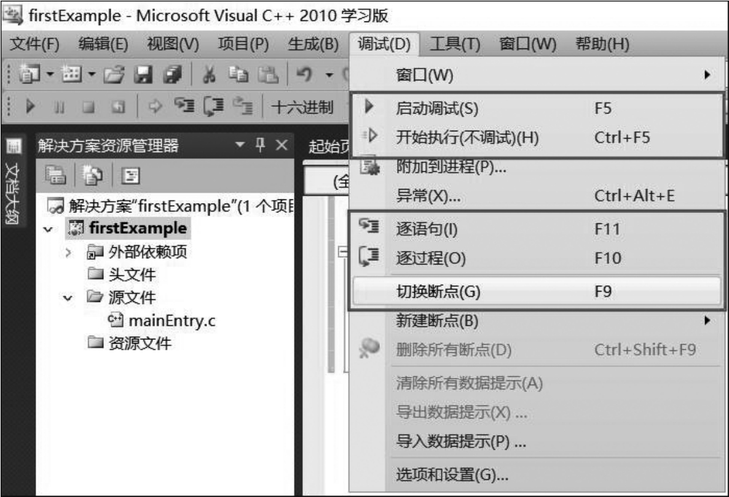Expand 窗口(W) submenu in Debug menu

[x=537, y=75]
